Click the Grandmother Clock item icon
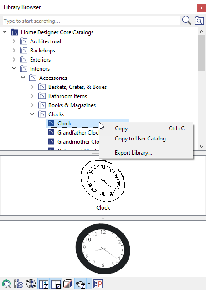Viewport: 206px width, 290px height. pos(51,142)
